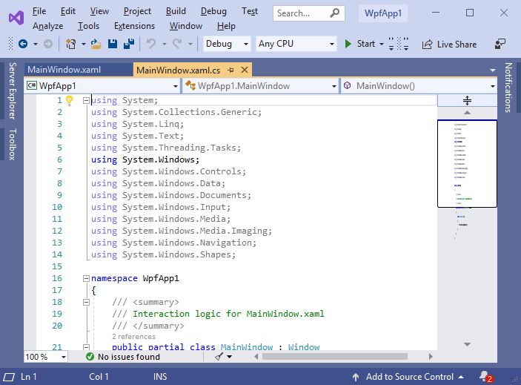Click Add to Source Control

pyautogui.click(x=410, y=377)
